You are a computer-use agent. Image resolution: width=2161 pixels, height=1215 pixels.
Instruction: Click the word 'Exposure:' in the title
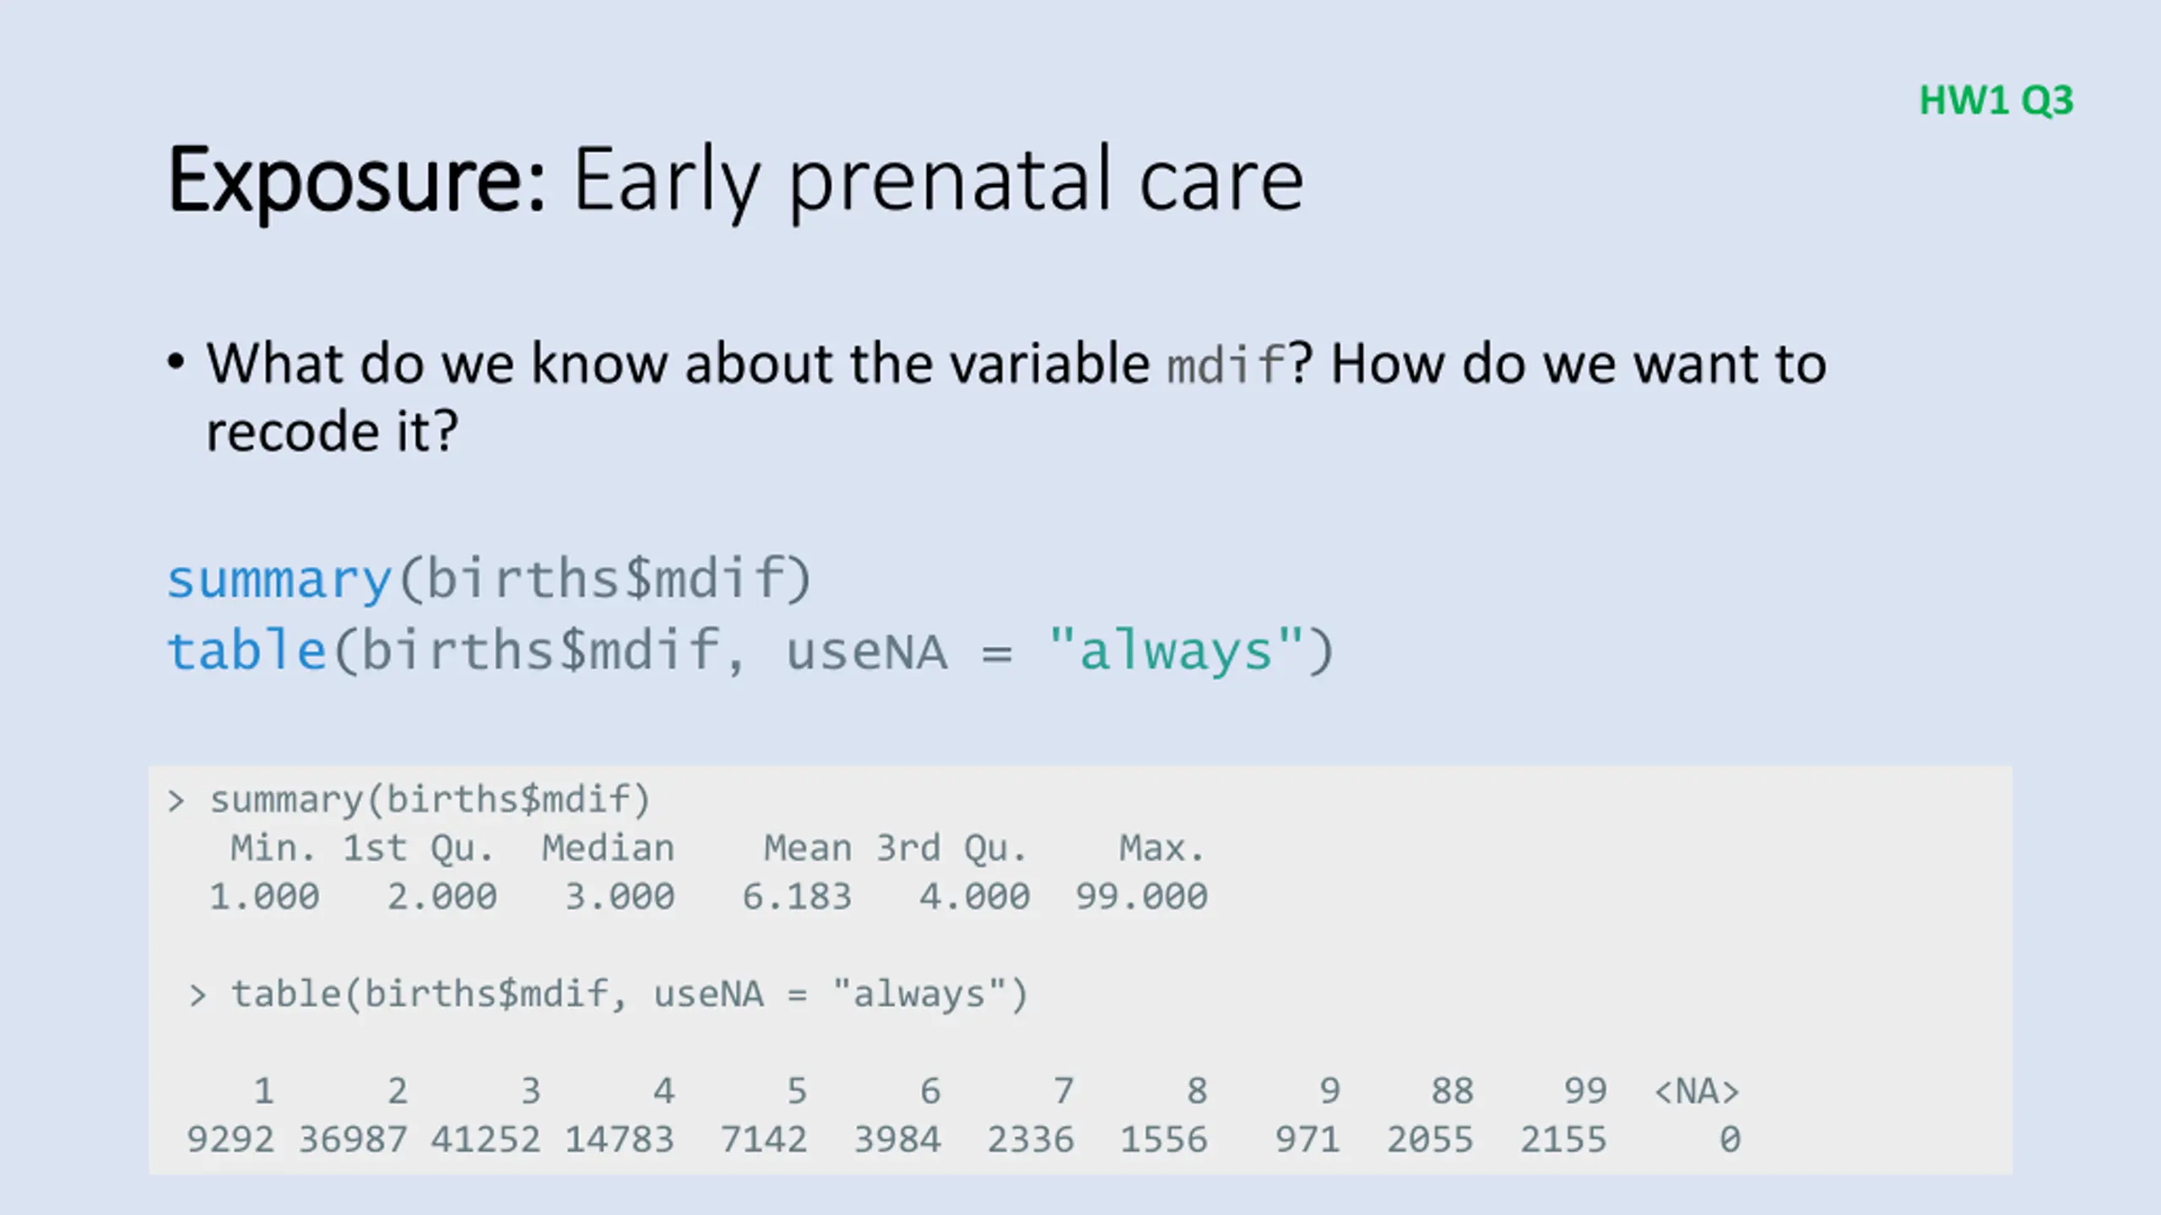point(358,181)
